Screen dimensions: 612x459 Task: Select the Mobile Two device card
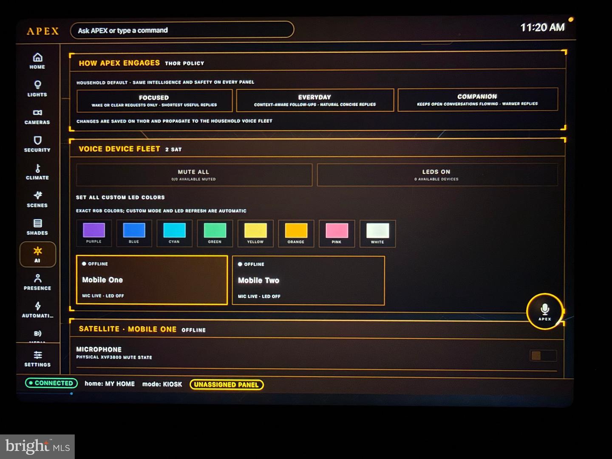click(x=308, y=280)
